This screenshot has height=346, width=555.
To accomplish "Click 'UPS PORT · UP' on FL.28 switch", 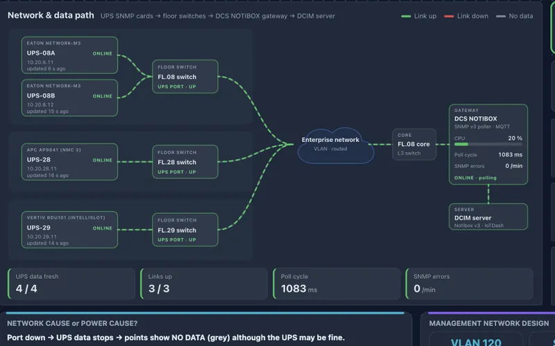I will [x=177, y=172].
